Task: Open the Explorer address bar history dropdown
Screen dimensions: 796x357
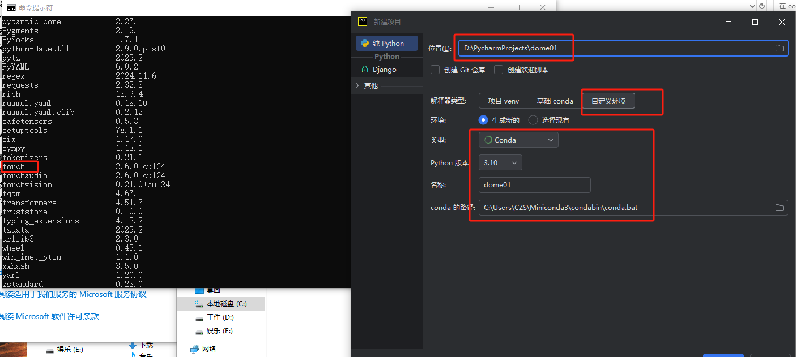Action: click(x=752, y=6)
